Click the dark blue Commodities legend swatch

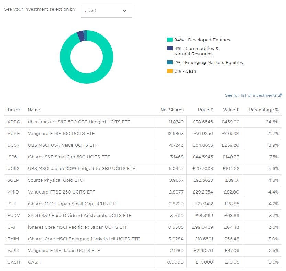click(170, 49)
